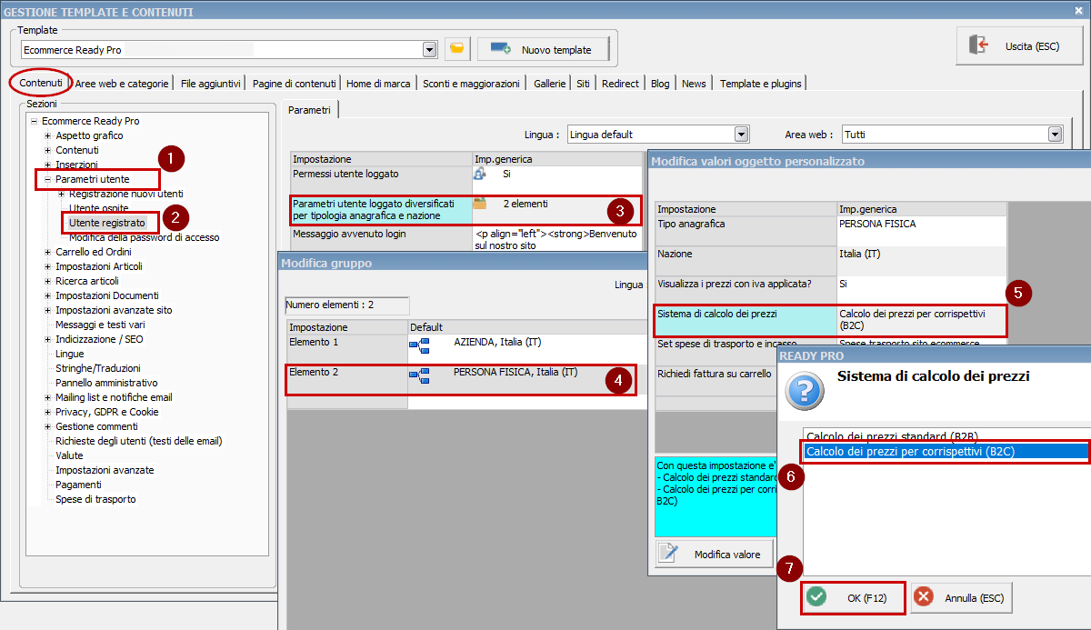Click inside the Template name field
1091x630 pixels.
pos(221,49)
